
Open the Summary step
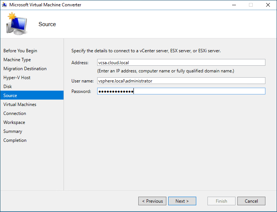(13, 131)
